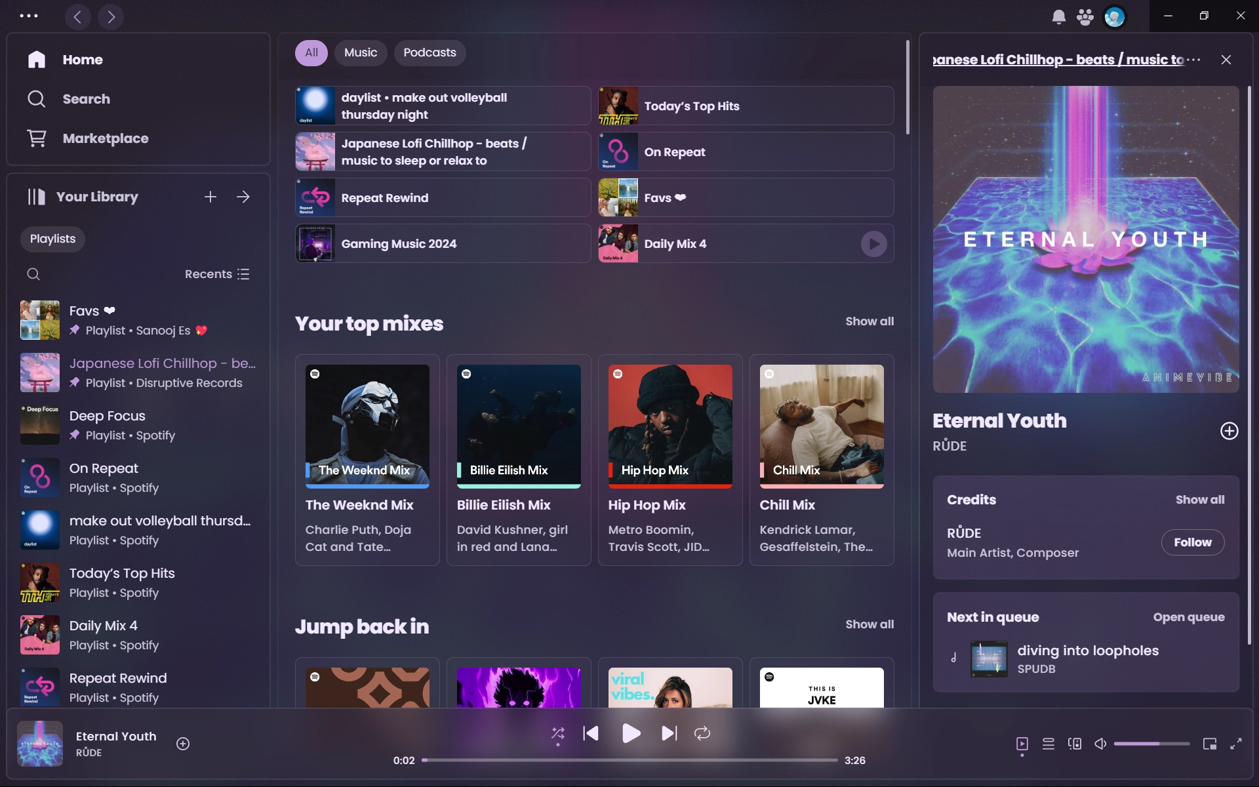Click the notifications bell icon
This screenshot has width=1259, height=787.
click(1058, 17)
